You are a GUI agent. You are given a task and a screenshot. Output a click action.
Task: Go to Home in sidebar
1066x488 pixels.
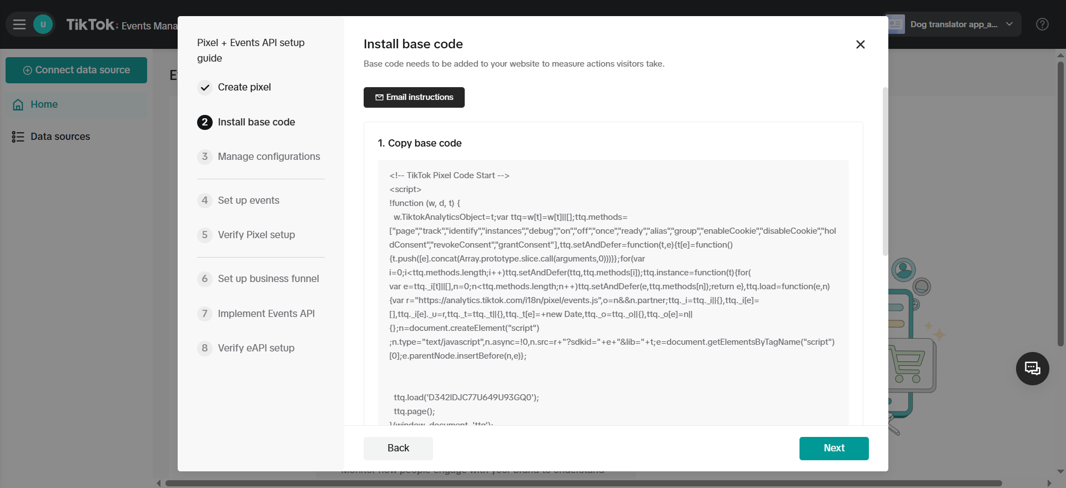tap(76, 104)
